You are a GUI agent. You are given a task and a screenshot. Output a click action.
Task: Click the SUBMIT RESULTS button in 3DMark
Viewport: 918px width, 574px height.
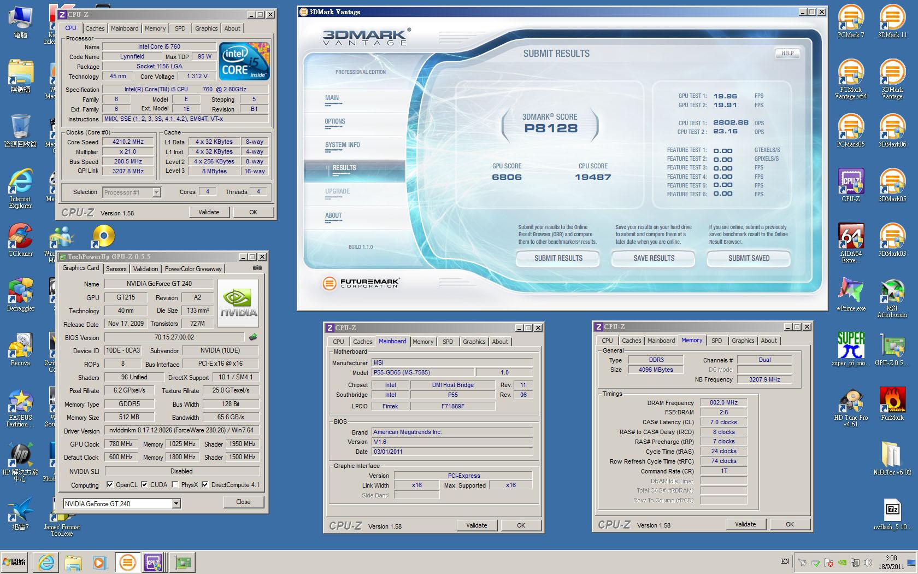click(x=558, y=258)
